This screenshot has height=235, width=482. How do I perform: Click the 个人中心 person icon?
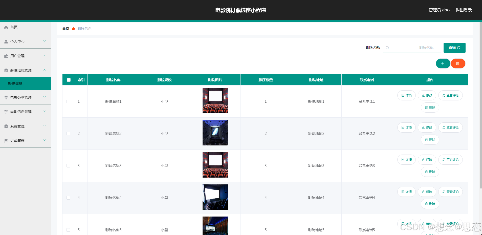click(6, 41)
